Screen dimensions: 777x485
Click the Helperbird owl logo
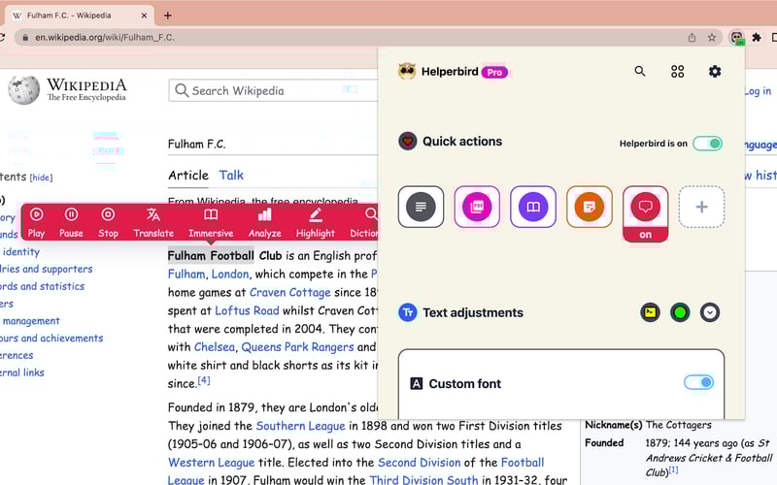(x=407, y=71)
